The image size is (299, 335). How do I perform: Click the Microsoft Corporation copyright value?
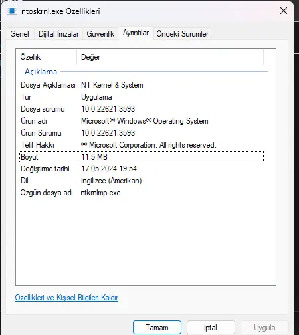click(x=149, y=145)
